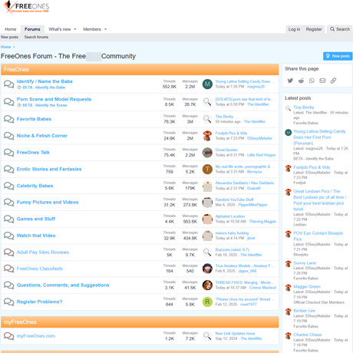Click avatar next to Tiny Becky latest post
Viewport: 353px width, 353px height.
coord(289,108)
